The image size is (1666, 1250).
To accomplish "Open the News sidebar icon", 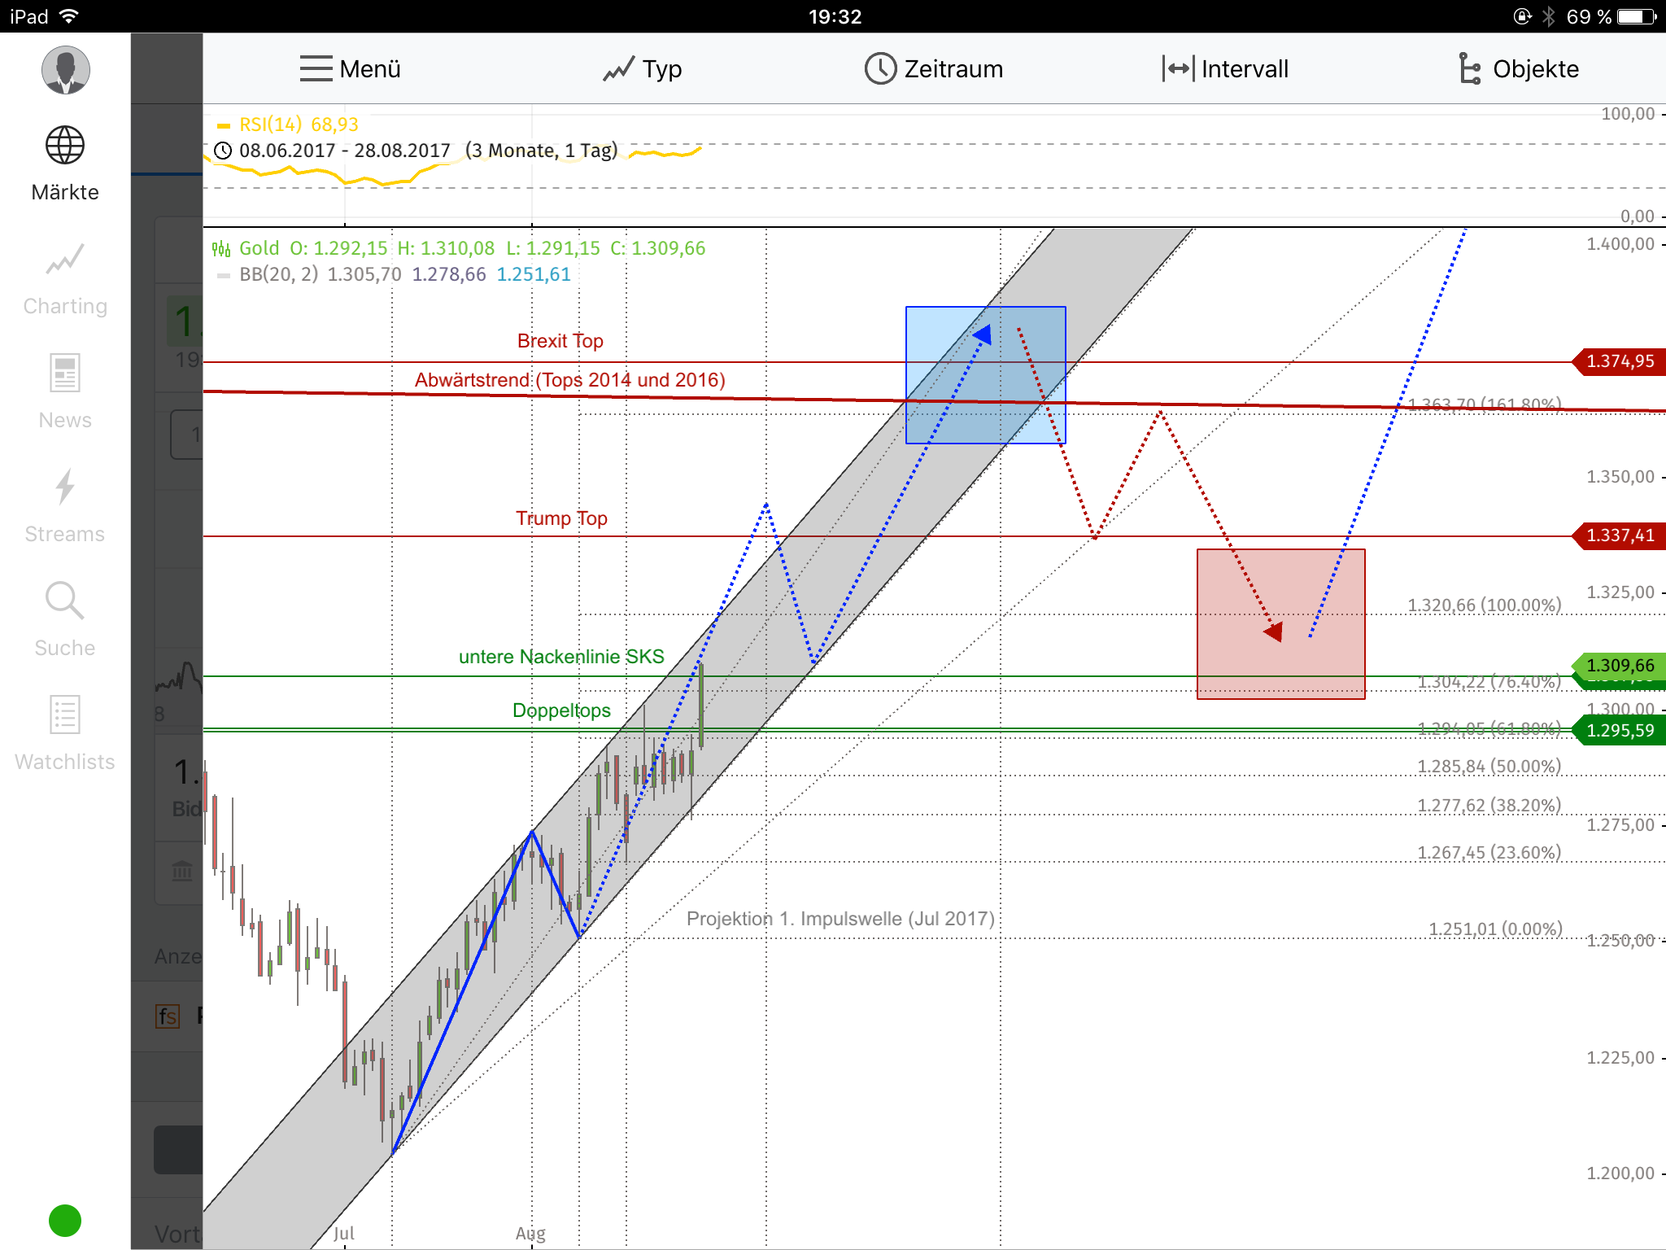I will point(65,374).
